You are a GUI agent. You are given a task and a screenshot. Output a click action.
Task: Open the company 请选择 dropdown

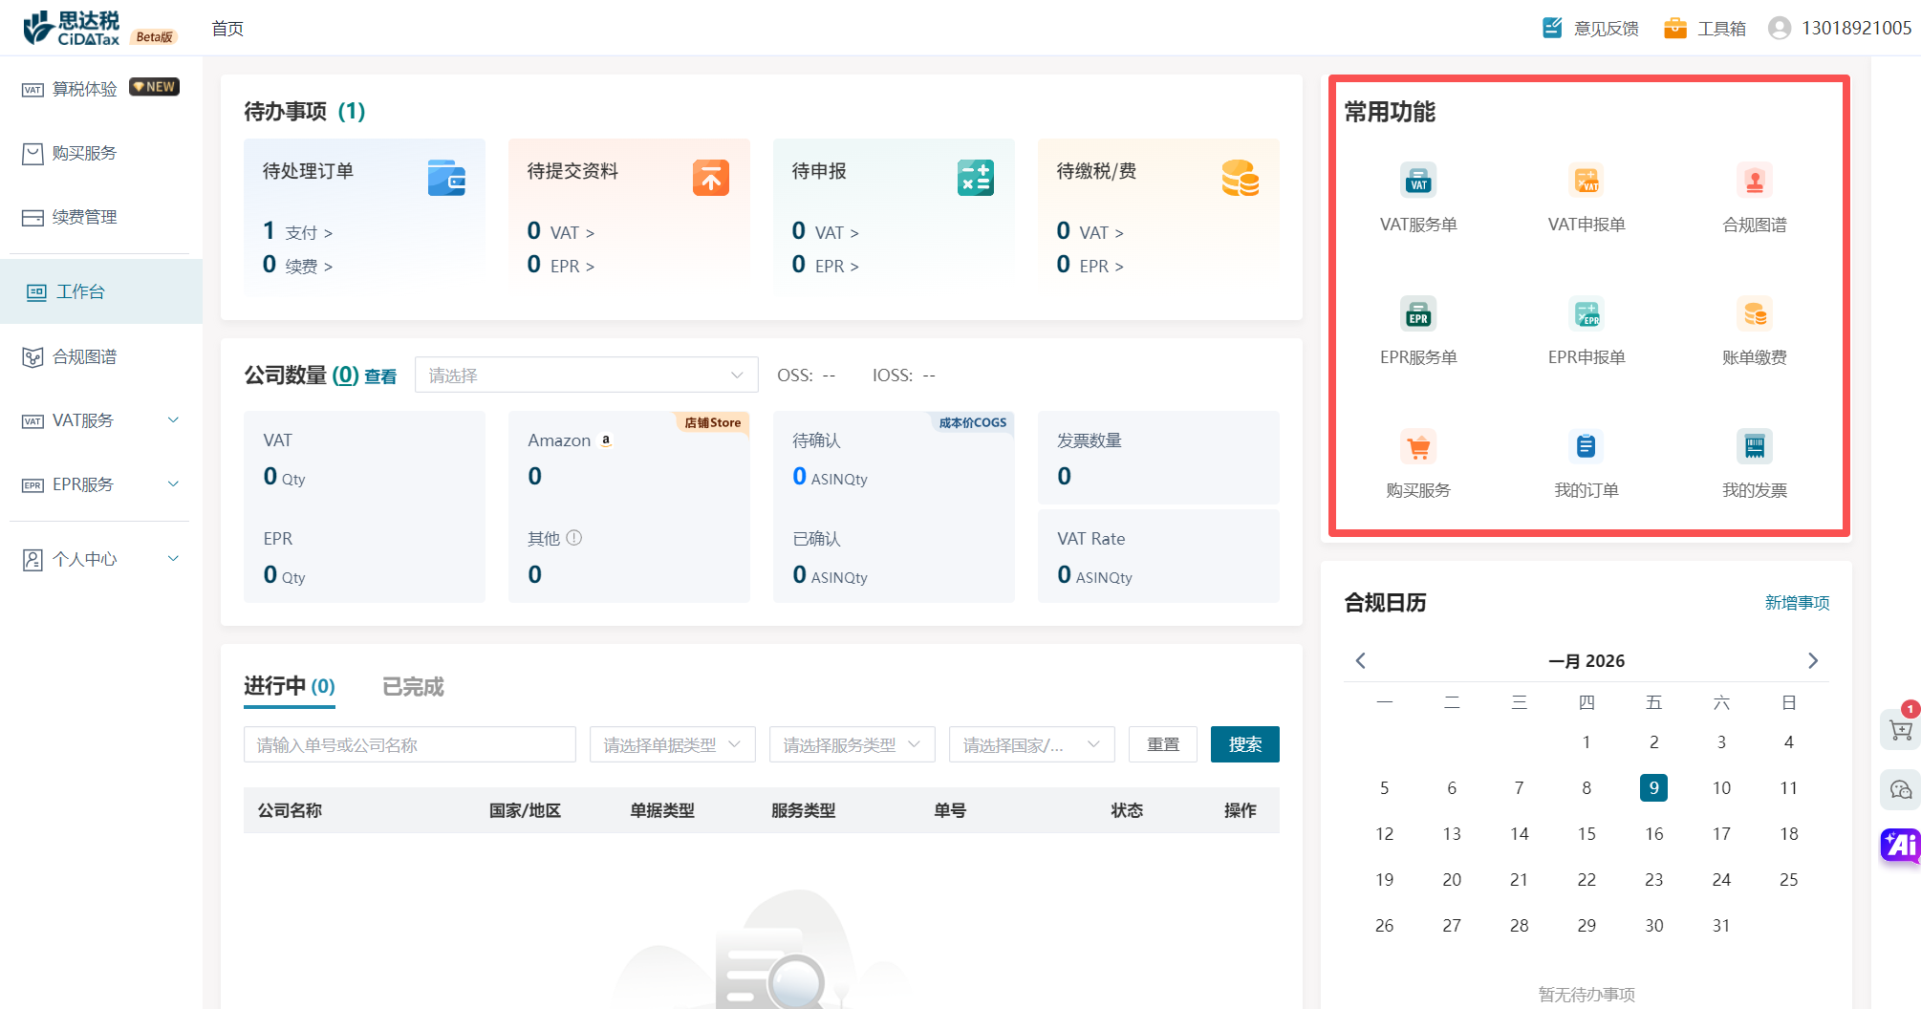586,376
